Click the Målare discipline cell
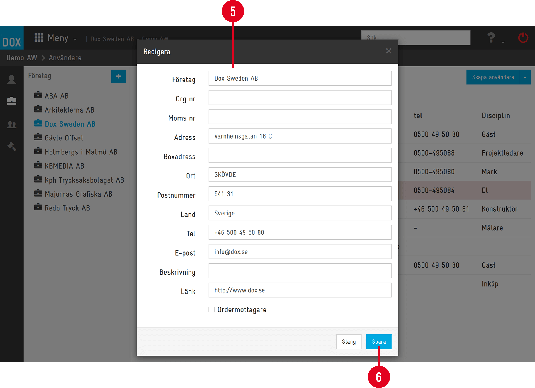This screenshot has height=388, width=535. pyautogui.click(x=492, y=228)
